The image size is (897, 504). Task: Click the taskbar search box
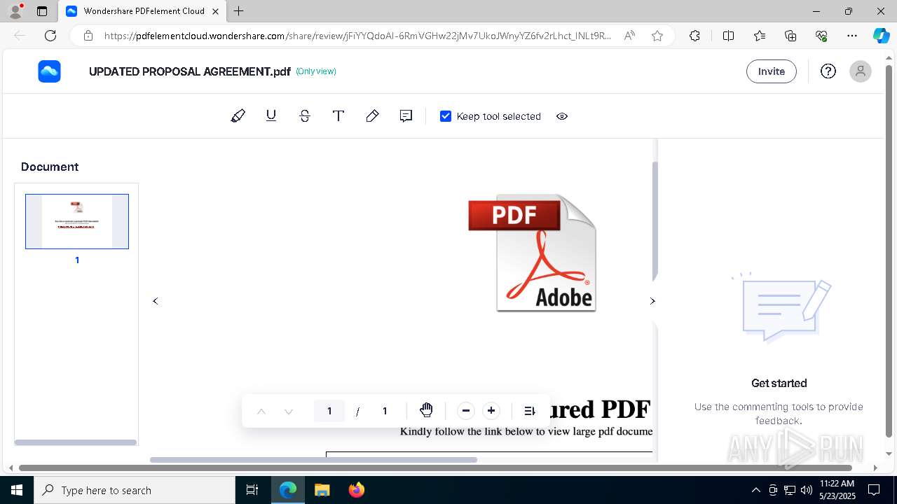(135, 490)
